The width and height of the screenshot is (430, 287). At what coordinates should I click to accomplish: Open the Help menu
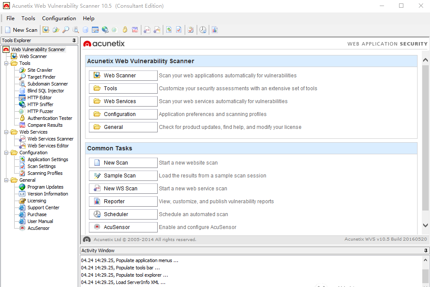88,18
